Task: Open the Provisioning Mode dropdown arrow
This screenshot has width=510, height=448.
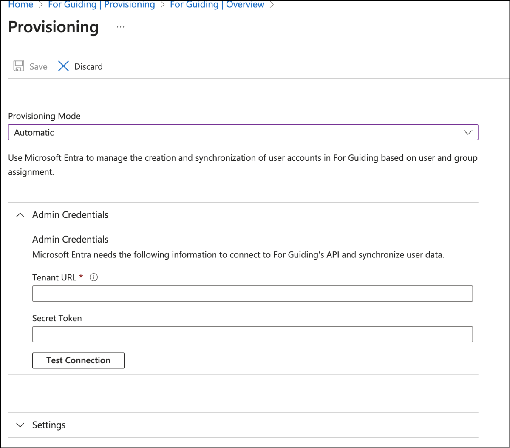Action: [468, 133]
